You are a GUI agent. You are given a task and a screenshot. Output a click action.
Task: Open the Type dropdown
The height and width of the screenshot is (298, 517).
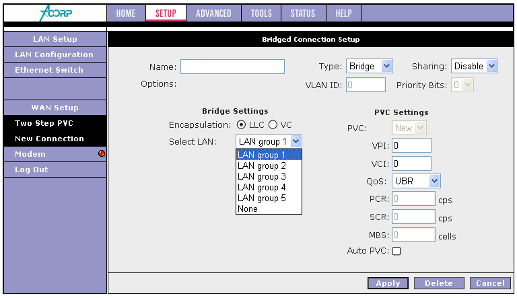(369, 66)
